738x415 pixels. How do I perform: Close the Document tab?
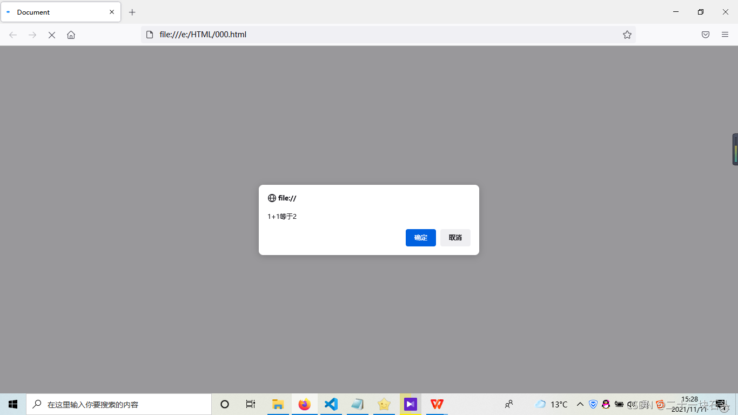[112, 12]
